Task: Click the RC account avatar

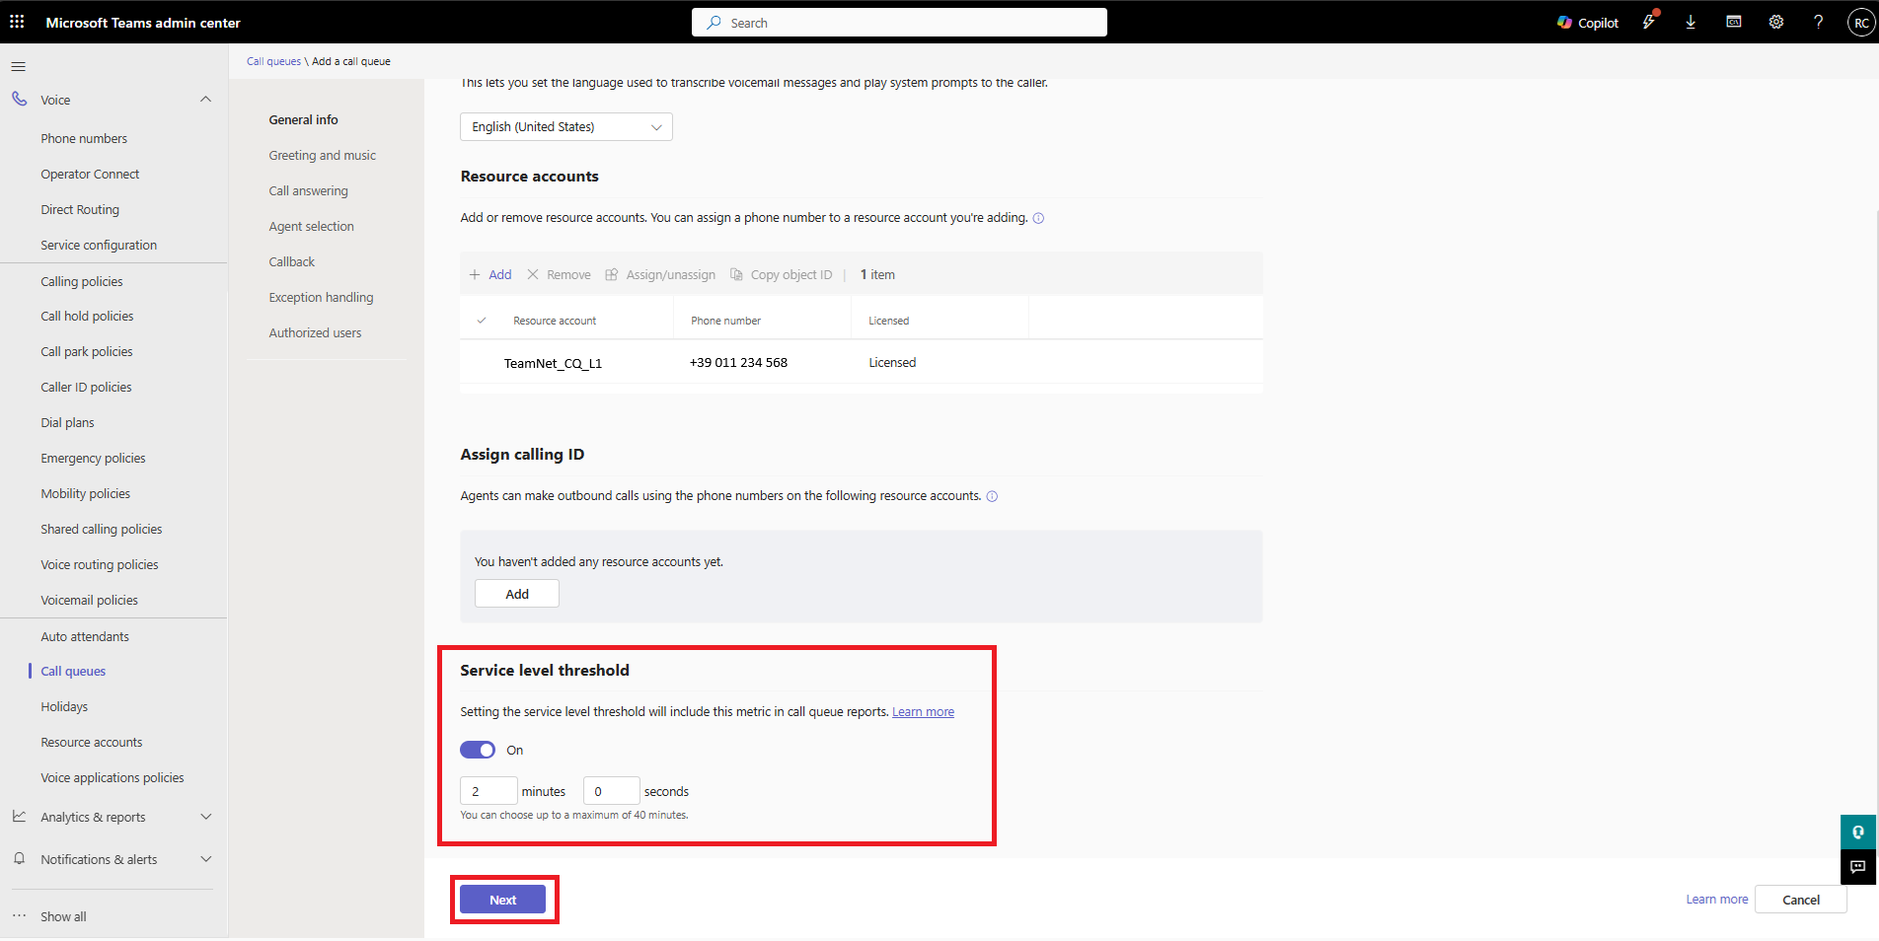Action: click(1860, 23)
